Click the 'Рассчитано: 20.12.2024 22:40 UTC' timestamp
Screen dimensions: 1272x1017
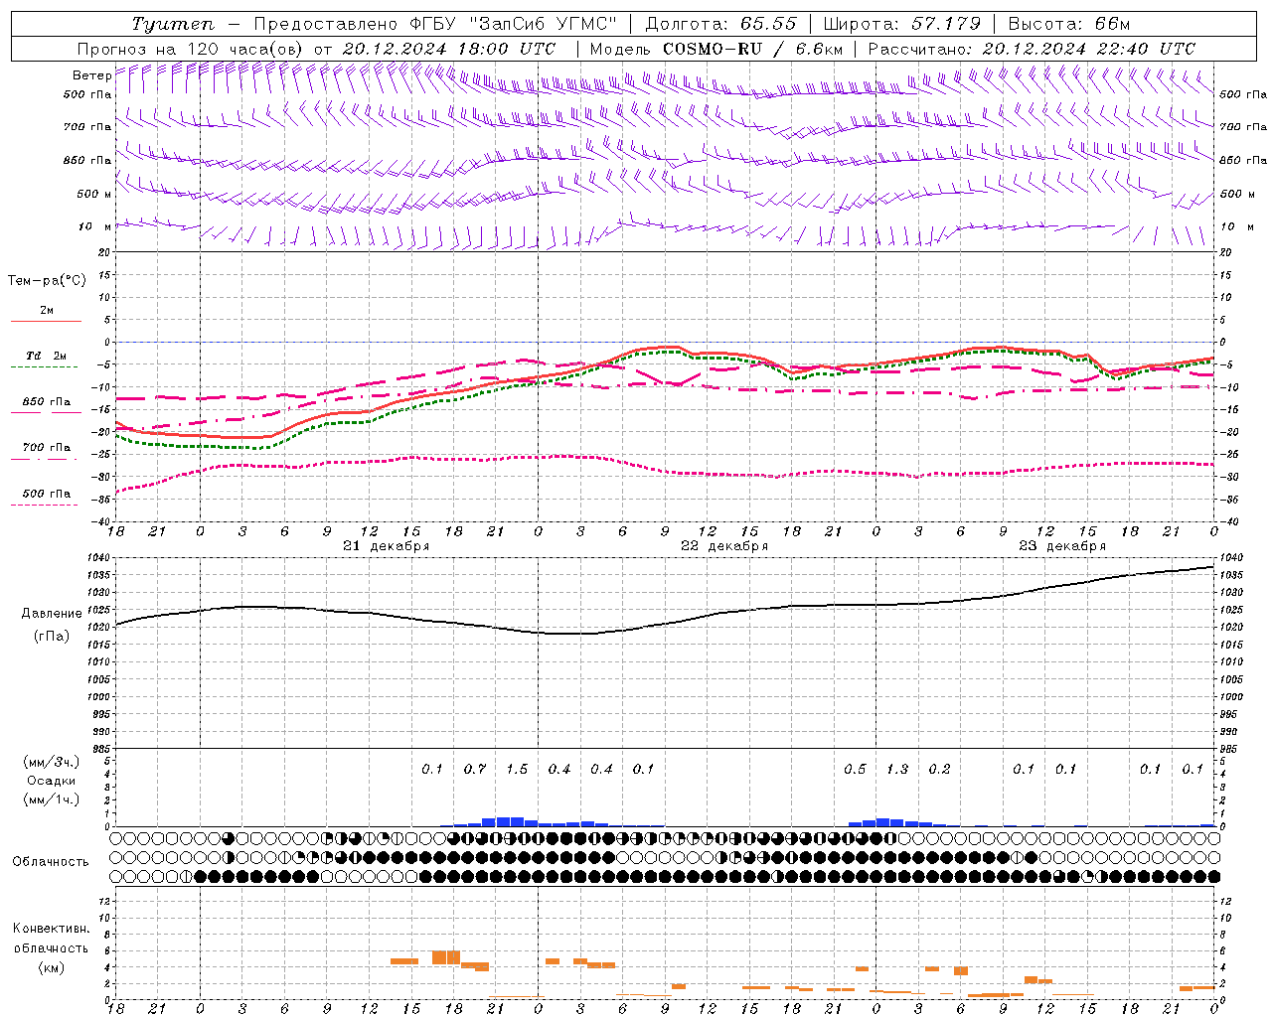pos(1032,49)
